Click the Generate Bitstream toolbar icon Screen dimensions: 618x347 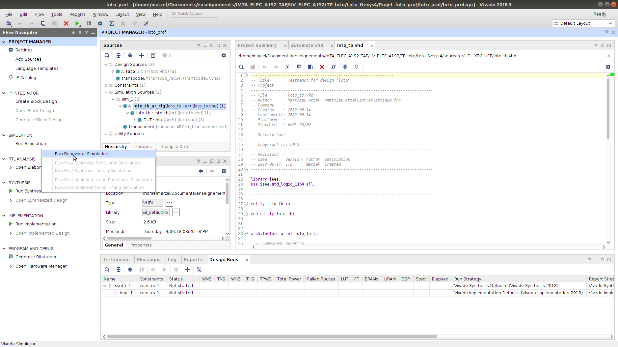[x=89, y=23]
